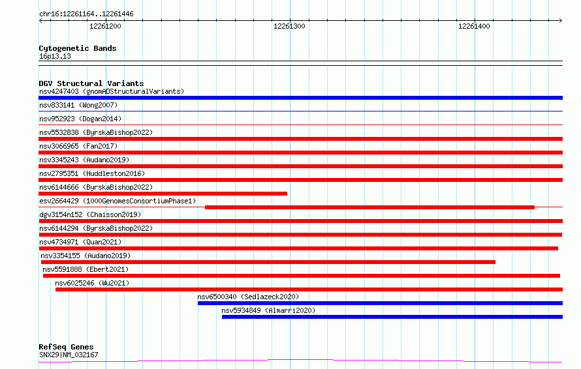Select the red bar under nsv5591888 Ebert2021

pos(302,276)
